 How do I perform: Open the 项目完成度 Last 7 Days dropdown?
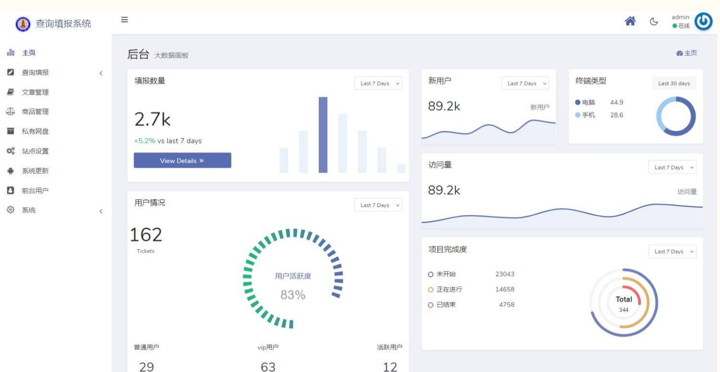672,252
